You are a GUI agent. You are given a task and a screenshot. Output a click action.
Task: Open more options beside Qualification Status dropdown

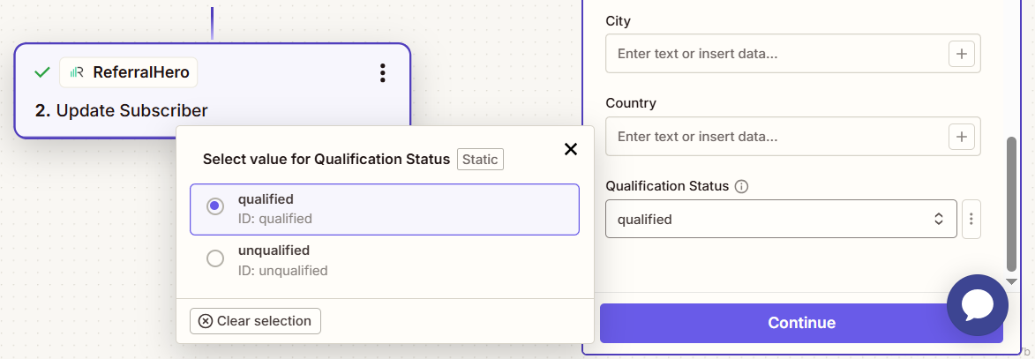click(x=971, y=219)
